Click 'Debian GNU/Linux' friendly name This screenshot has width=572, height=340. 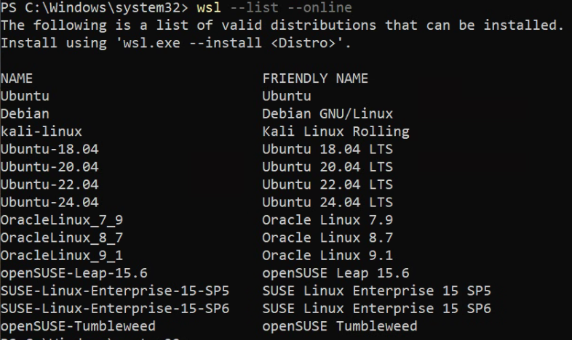[327, 114]
